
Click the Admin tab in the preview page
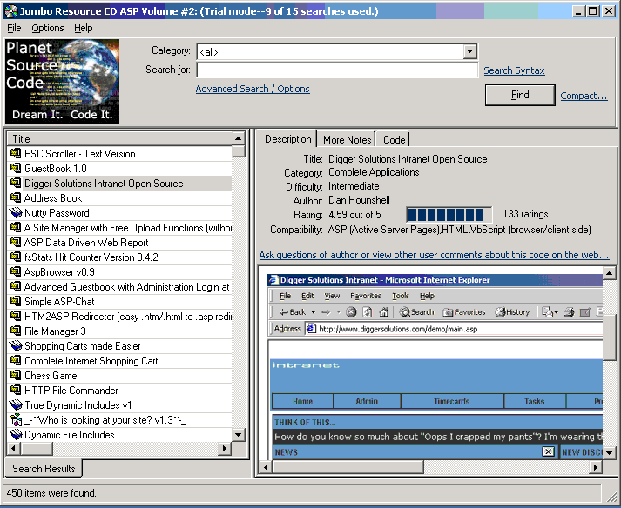pyautogui.click(x=367, y=401)
